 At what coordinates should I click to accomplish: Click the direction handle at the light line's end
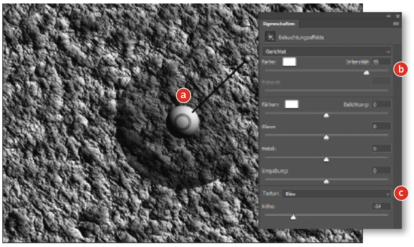[247, 59]
